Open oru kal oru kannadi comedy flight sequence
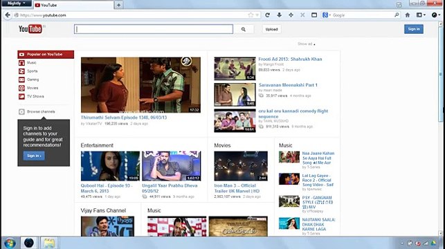This screenshot has width=445, height=249. coord(293,113)
